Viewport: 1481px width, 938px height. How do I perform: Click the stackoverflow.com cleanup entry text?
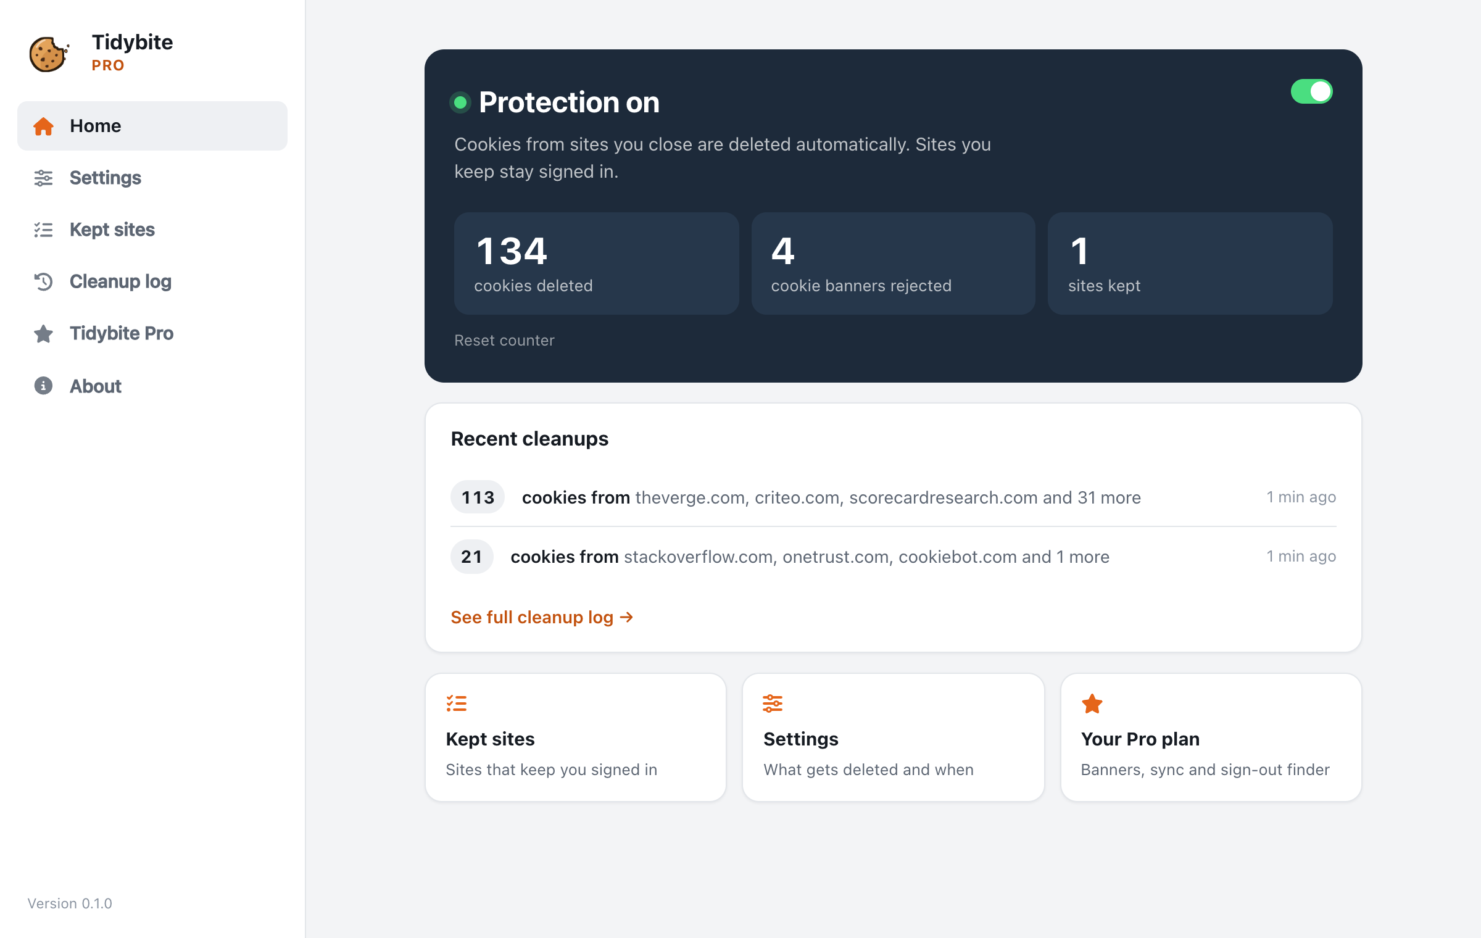(x=810, y=557)
